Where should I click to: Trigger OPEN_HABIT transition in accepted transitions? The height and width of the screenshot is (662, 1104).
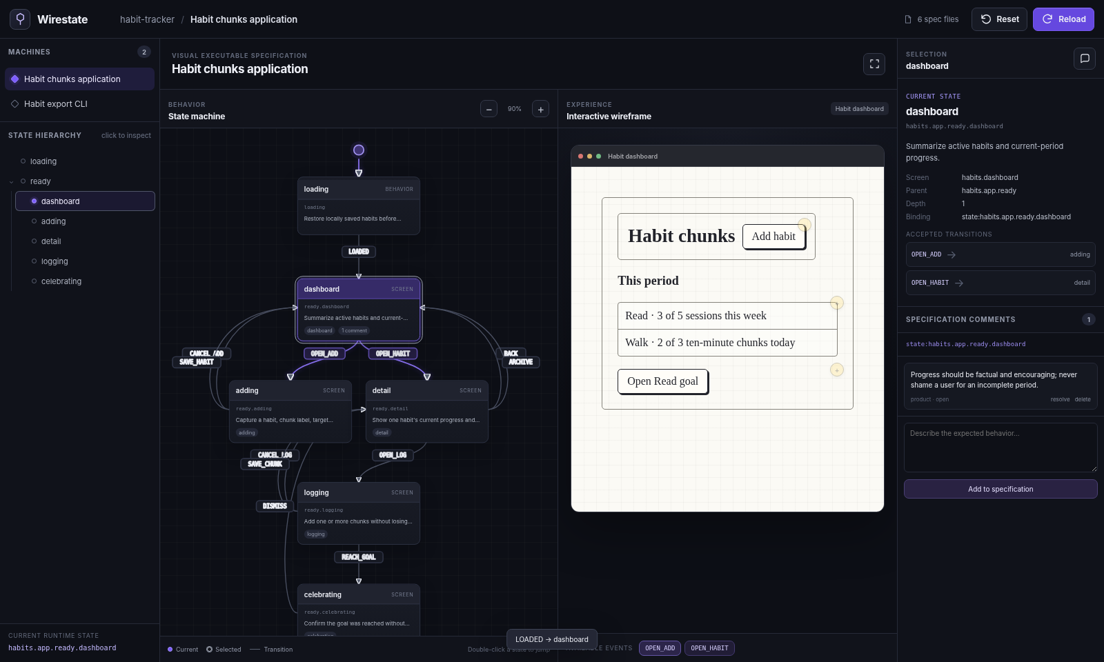click(1000, 283)
